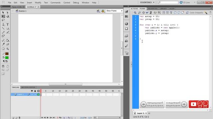
Task: Click Add new item to script icon
Action: point(135,13)
